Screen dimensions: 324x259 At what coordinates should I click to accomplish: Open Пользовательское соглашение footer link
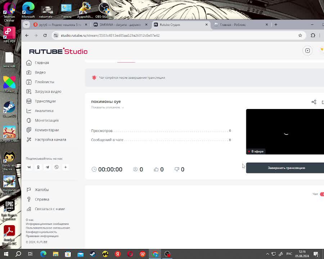[48, 228]
